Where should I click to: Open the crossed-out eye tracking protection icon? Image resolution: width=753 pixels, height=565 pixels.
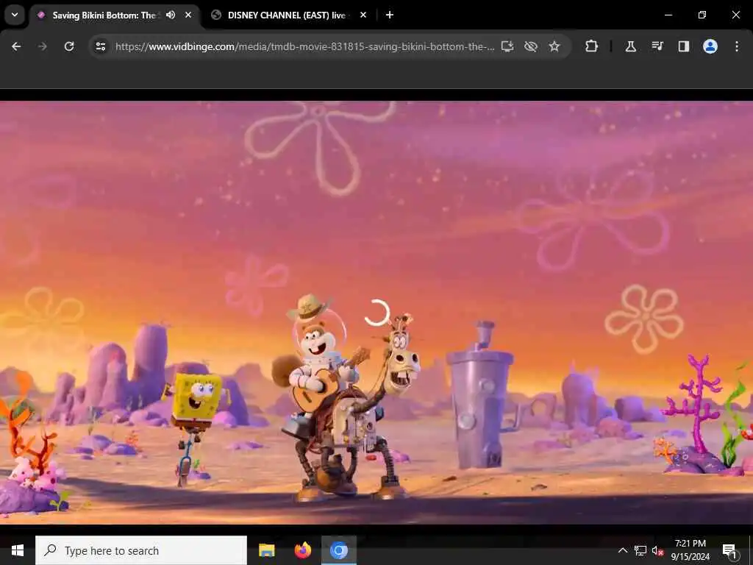(531, 46)
